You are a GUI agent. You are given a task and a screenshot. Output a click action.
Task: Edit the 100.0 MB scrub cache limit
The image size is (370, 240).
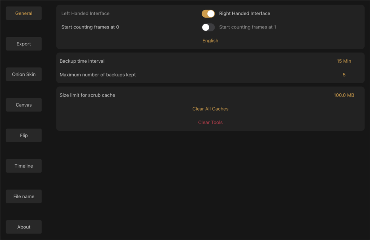(x=344, y=95)
